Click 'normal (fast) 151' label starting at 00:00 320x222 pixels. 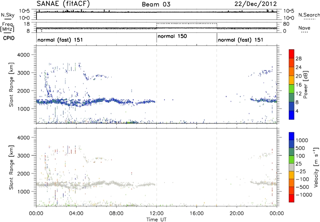click(x=60, y=40)
